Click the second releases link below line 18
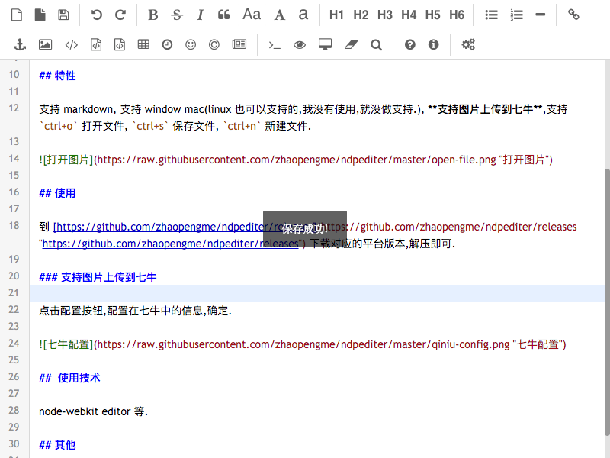 [x=170, y=244]
